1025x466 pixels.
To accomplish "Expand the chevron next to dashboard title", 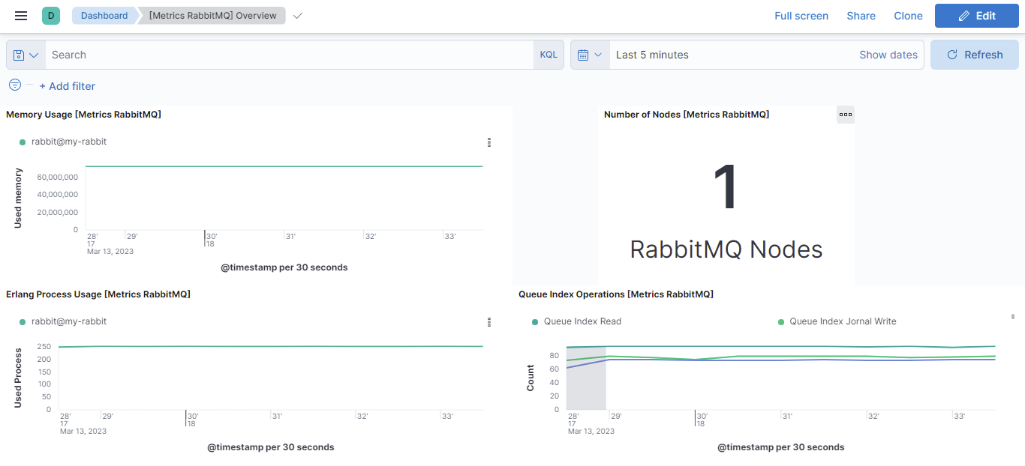I will tap(298, 16).
